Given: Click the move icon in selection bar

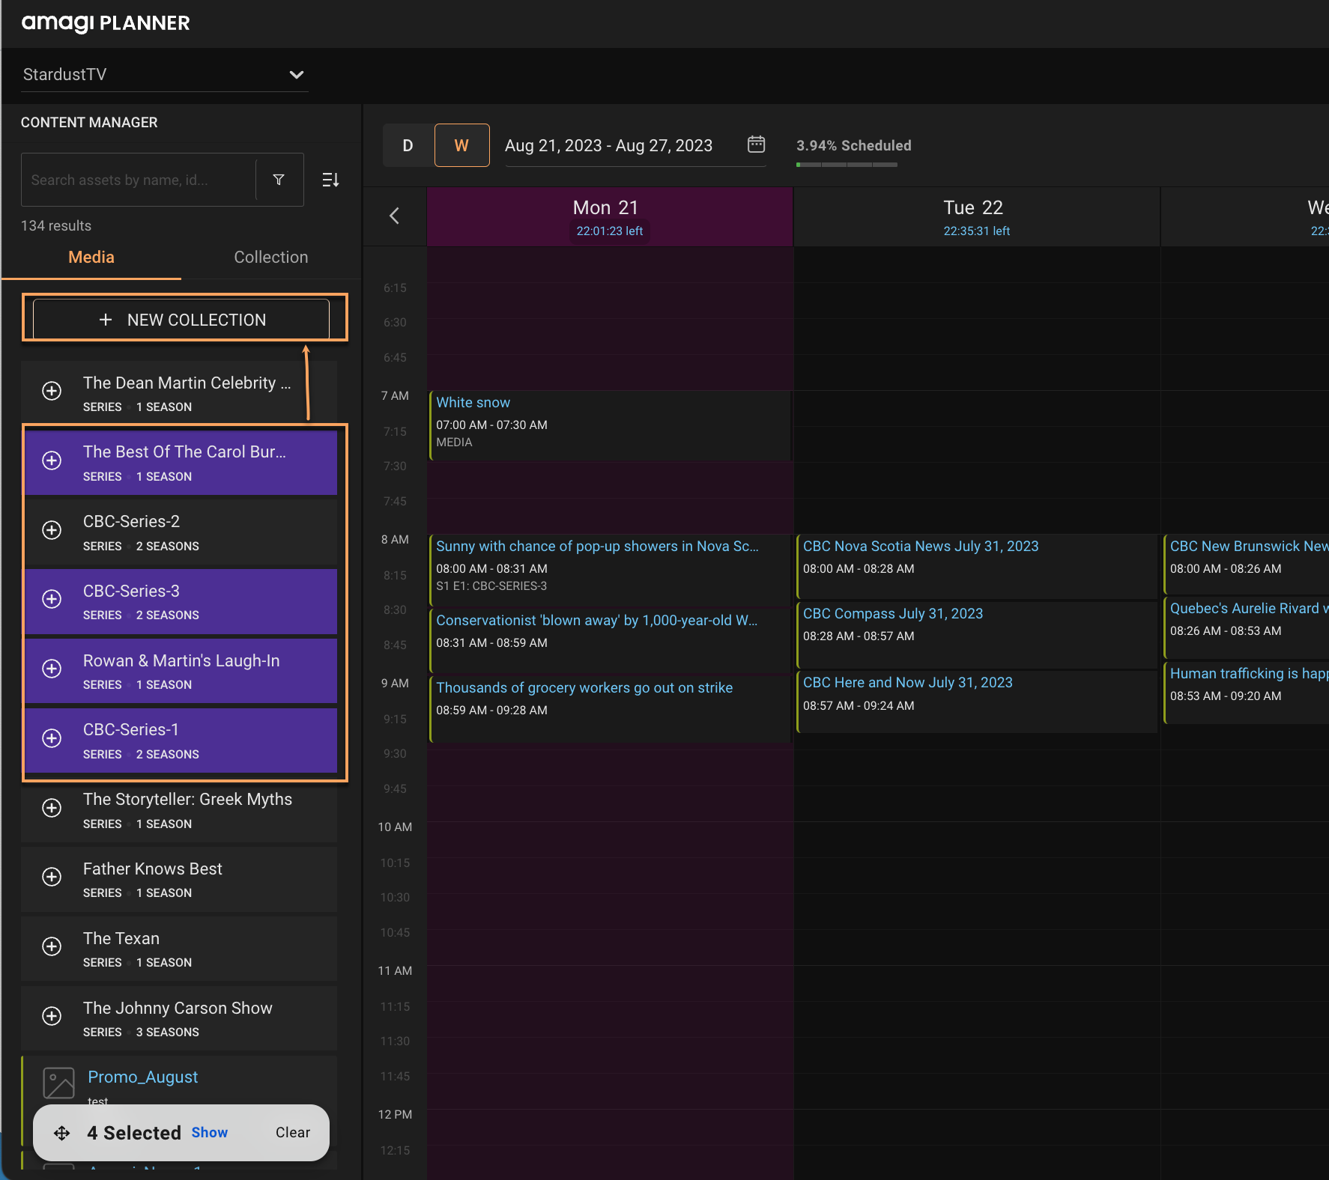Looking at the screenshot, I should coord(62,1133).
